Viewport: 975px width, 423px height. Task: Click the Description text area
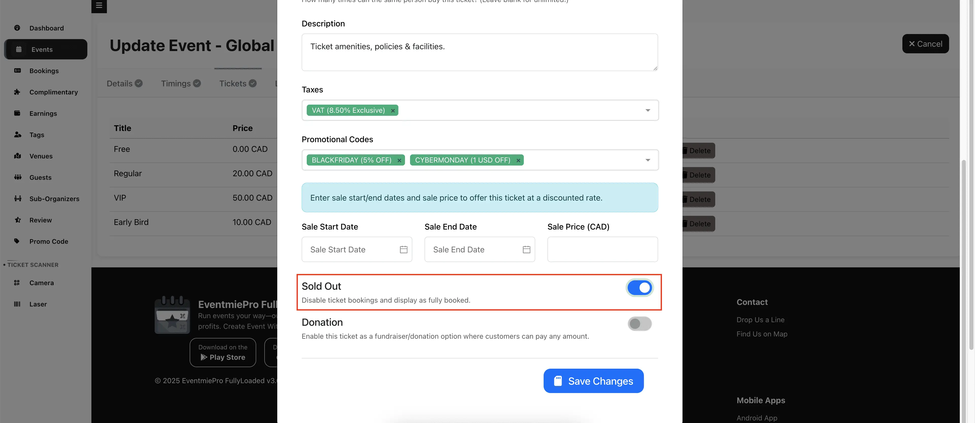(480, 52)
